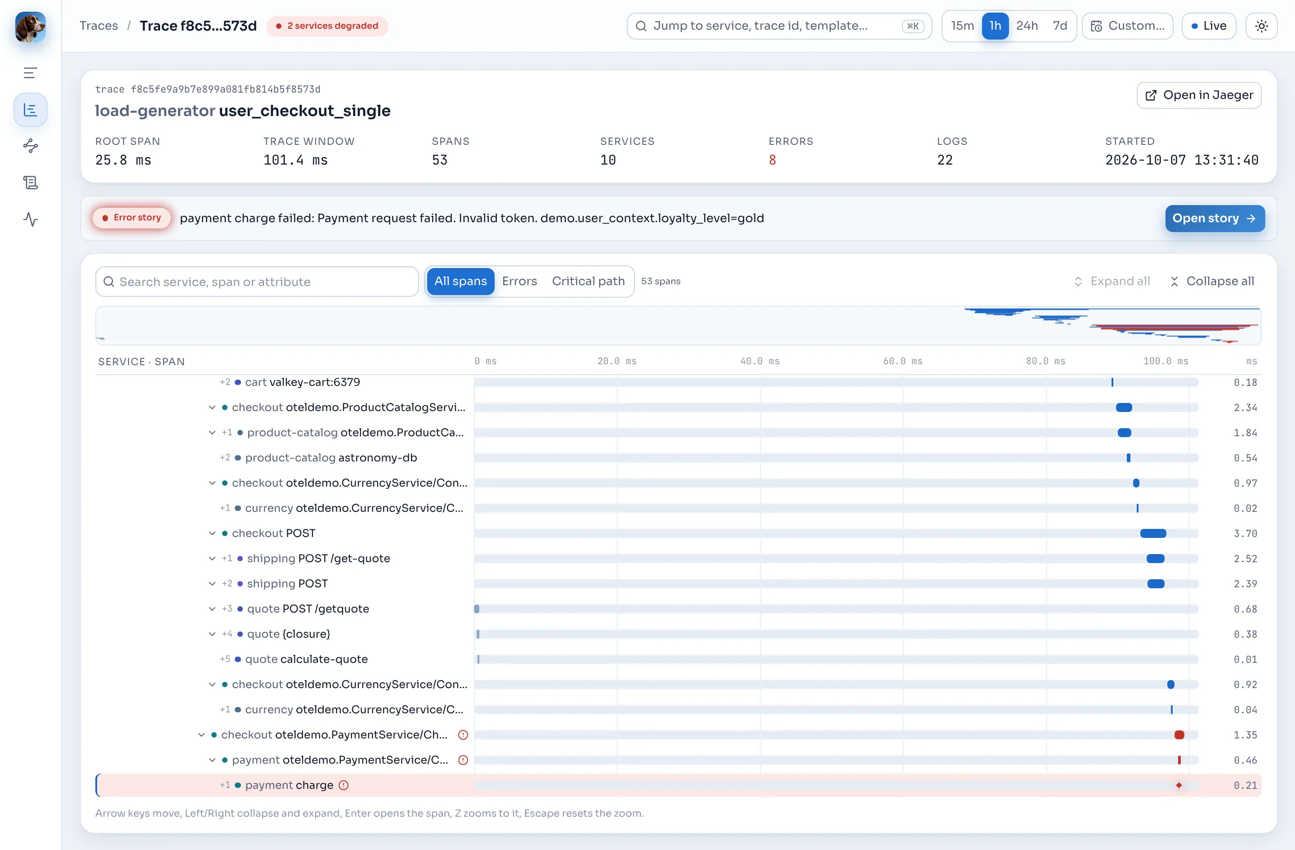Toggle the light/dark theme sun icon

coord(1261,26)
